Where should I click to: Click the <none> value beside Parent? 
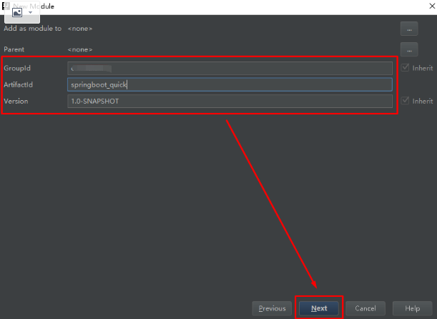pos(80,49)
